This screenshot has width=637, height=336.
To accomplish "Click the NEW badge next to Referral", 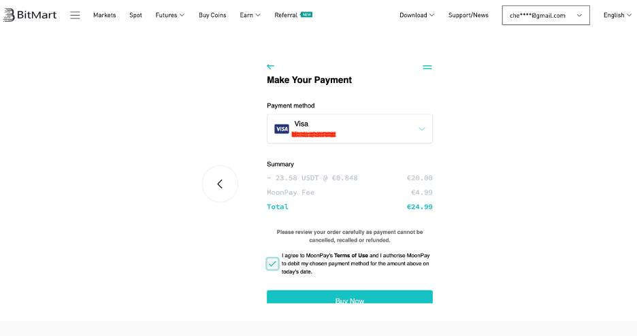I will point(306,14).
